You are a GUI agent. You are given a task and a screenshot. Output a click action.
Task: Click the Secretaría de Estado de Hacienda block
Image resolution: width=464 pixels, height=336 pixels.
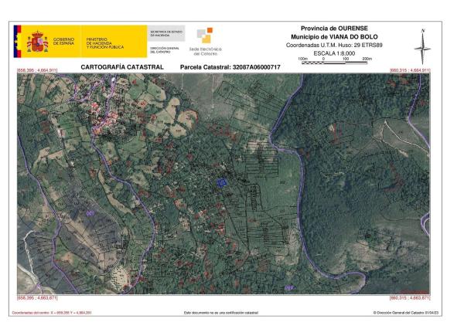[164, 32]
